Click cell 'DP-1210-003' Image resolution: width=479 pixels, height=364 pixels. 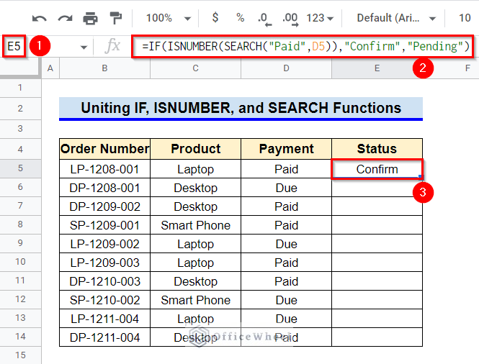pyautogui.click(x=104, y=281)
